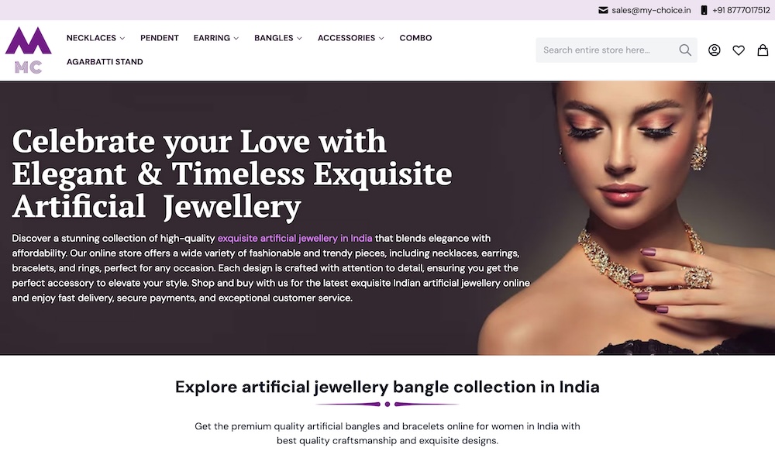Viewport: 775px width, 465px height.
Task: Focus the Search entire store field
Action: pyautogui.click(x=608, y=50)
